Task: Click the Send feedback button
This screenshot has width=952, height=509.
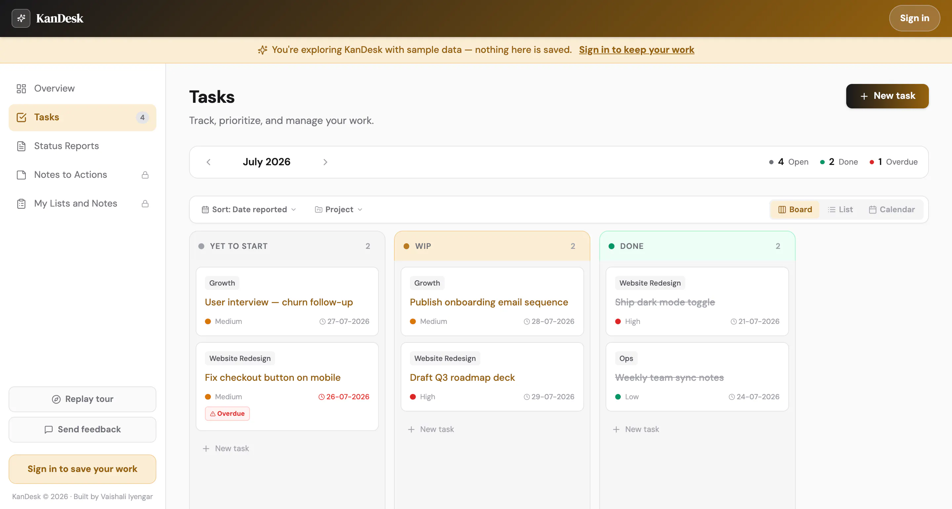Action: coord(82,430)
